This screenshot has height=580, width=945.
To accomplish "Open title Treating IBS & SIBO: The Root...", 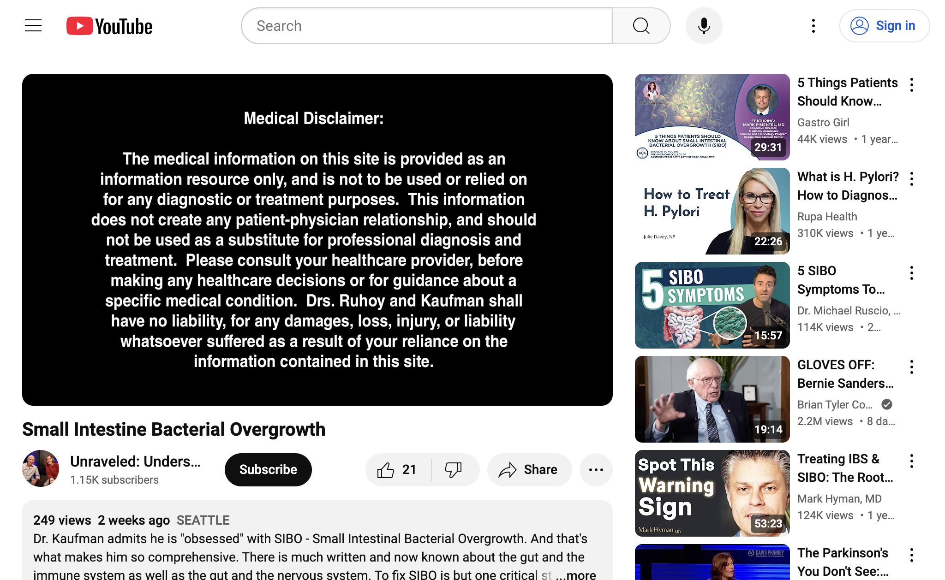I will pos(845,468).
